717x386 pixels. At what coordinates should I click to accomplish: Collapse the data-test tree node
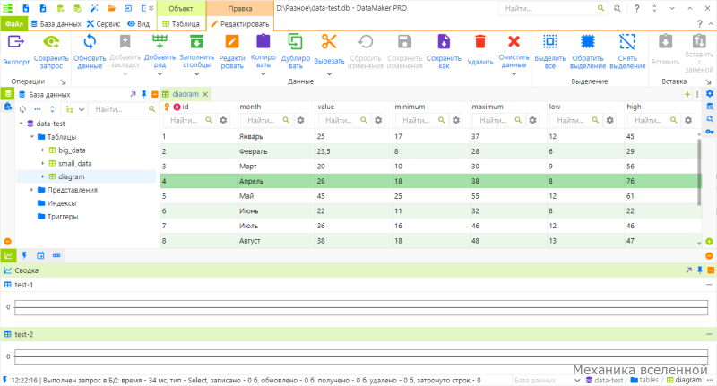[x=21, y=124]
